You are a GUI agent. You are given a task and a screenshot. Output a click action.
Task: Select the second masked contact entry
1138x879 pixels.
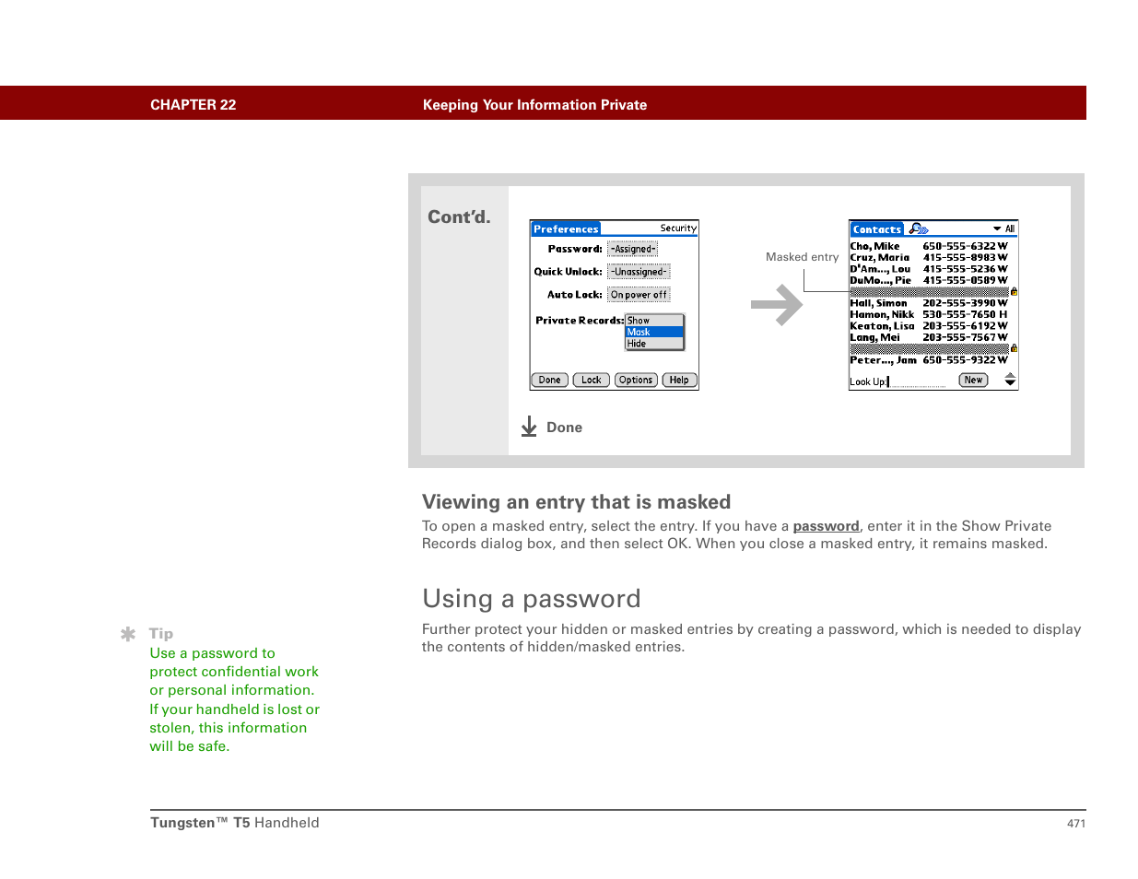pyautogui.click(x=929, y=349)
